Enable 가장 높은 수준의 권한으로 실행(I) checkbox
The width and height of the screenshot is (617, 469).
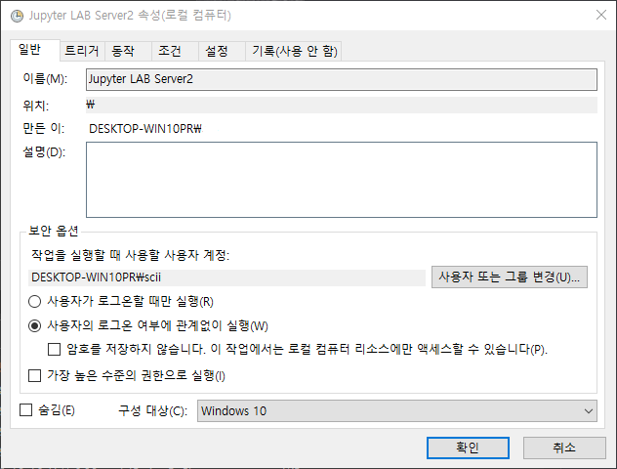(34, 375)
